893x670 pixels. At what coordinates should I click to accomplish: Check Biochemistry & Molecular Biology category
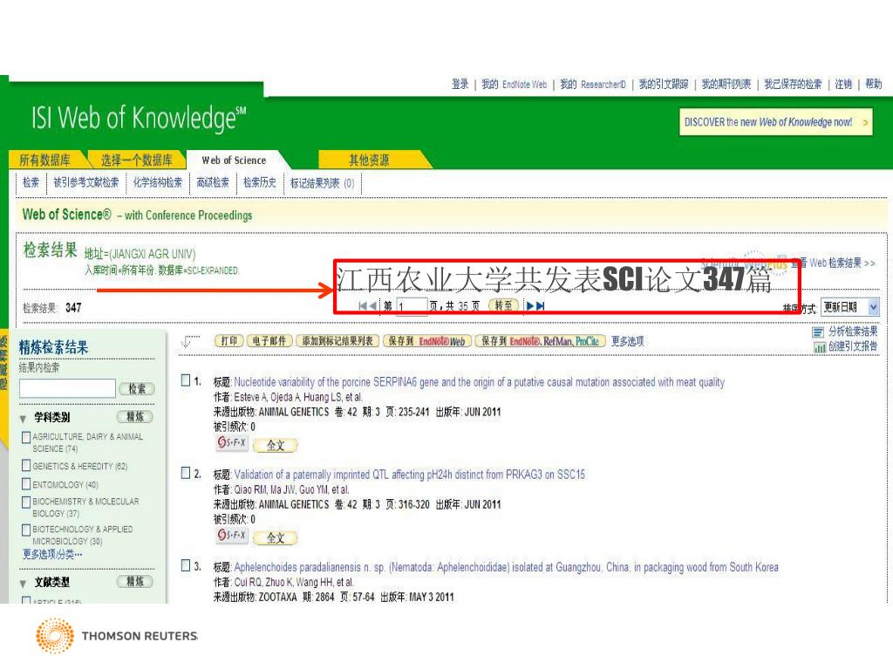tap(25, 502)
